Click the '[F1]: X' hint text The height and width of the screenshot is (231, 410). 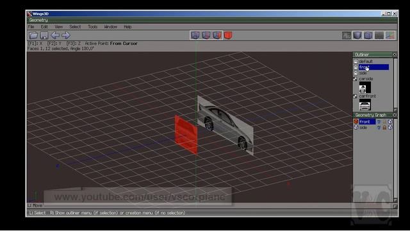(35, 44)
